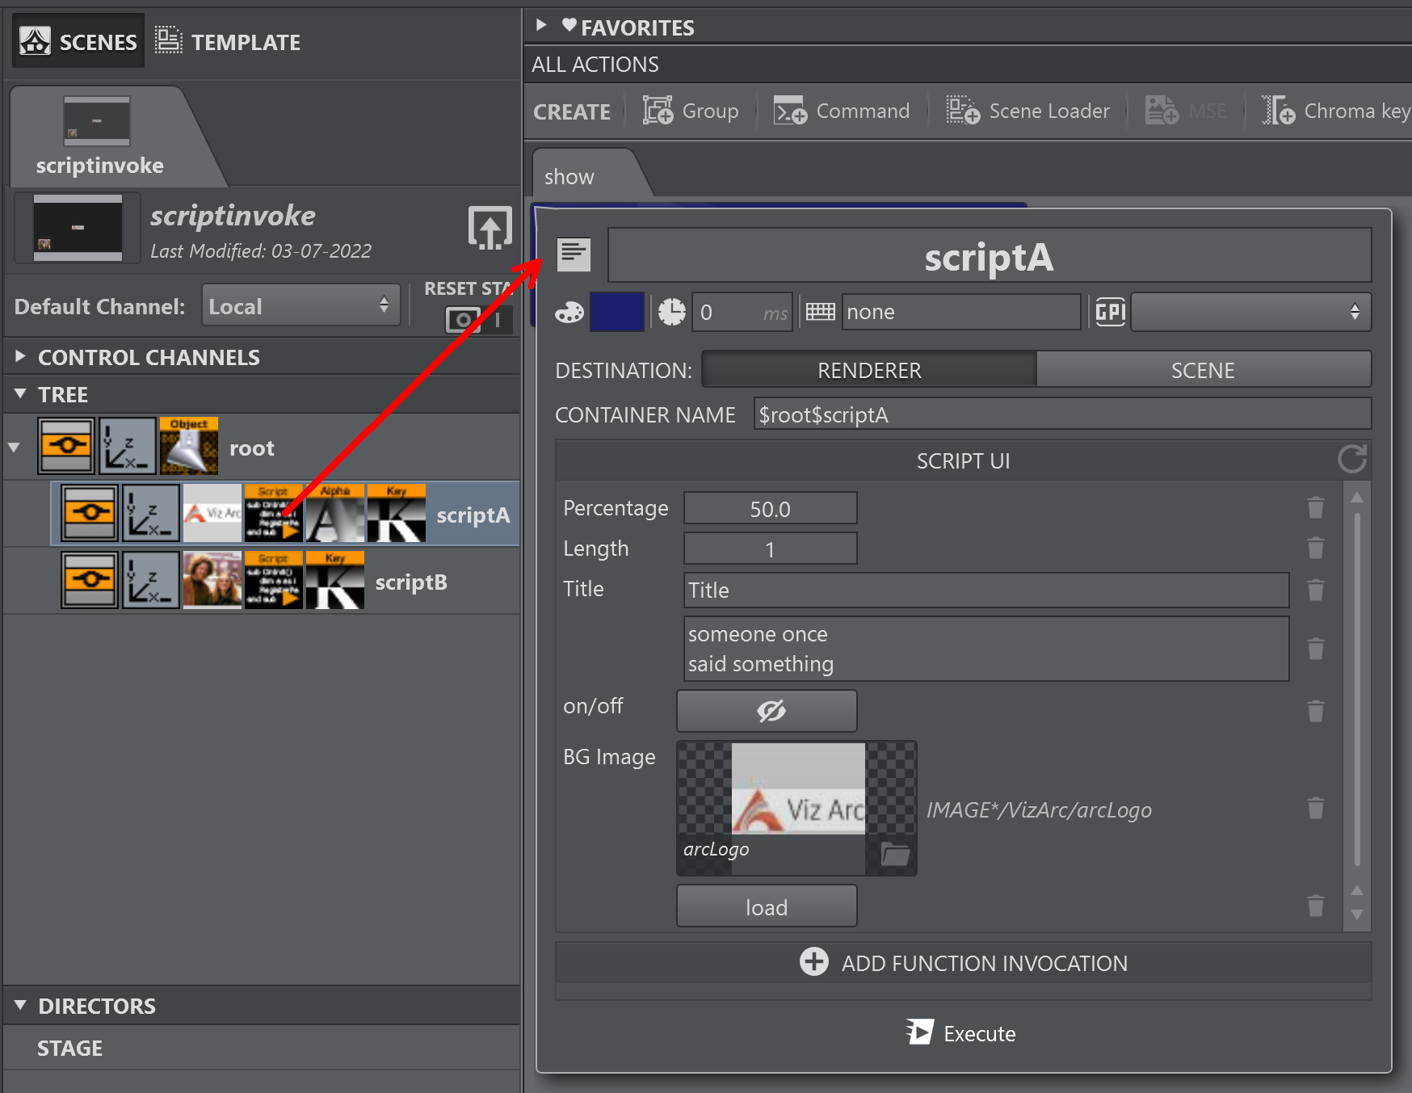
Task: Set destination to SCENE
Action: point(1202,370)
